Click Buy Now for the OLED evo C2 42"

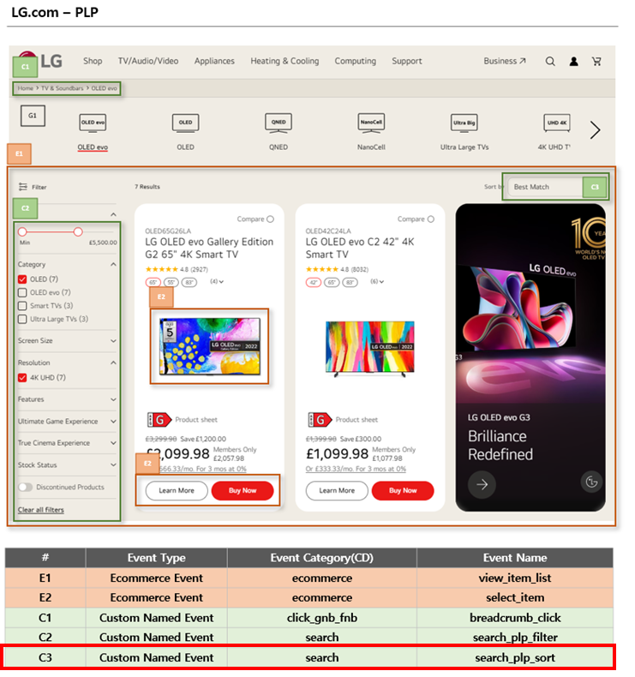coord(403,491)
